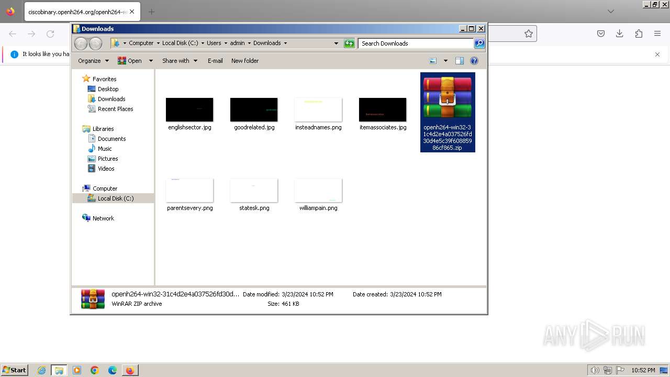Image resolution: width=670 pixels, height=377 pixels.
Task: Launch Microsoft Edge from taskbar
Action: click(113, 370)
